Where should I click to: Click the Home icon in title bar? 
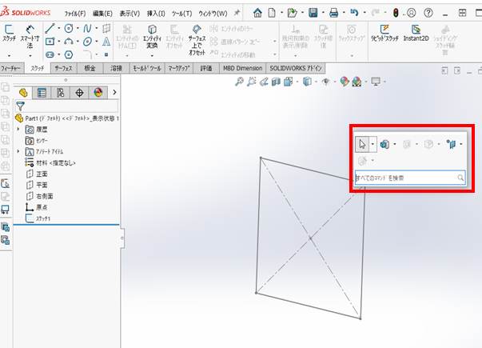click(257, 13)
